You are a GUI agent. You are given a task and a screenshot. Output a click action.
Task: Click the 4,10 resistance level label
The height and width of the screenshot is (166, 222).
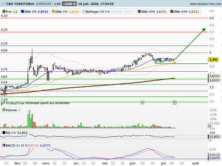[4, 43]
